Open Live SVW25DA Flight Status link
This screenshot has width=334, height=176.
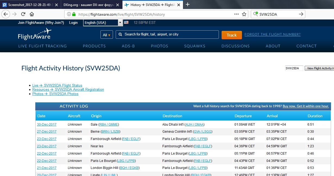click(x=57, y=85)
